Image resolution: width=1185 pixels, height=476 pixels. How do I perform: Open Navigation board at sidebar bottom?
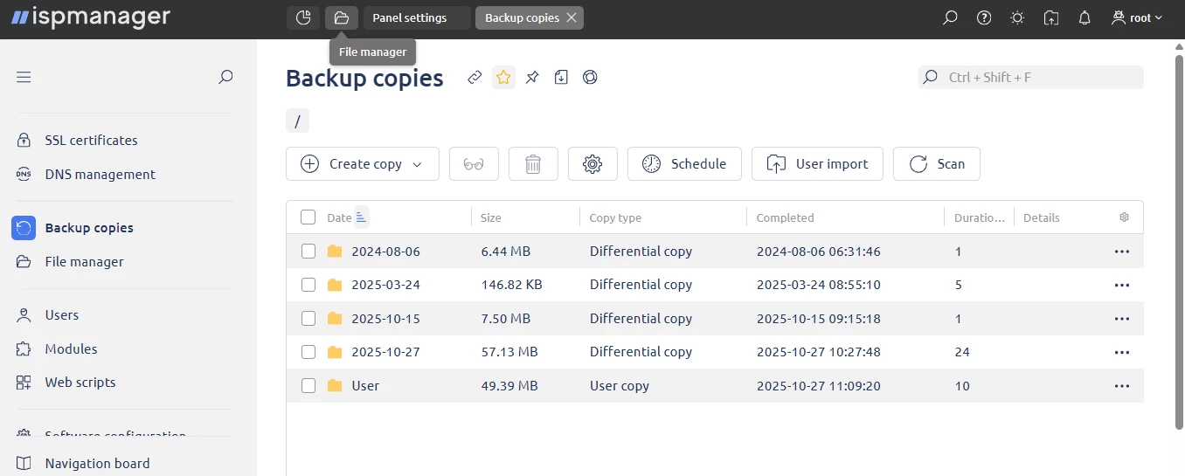tap(97, 464)
